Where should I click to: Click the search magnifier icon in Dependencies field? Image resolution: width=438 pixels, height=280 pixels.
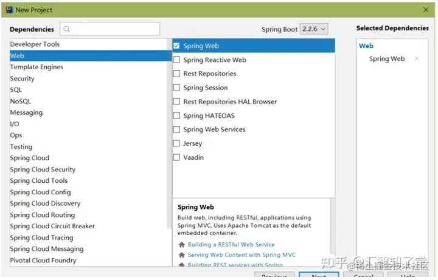click(66, 29)
